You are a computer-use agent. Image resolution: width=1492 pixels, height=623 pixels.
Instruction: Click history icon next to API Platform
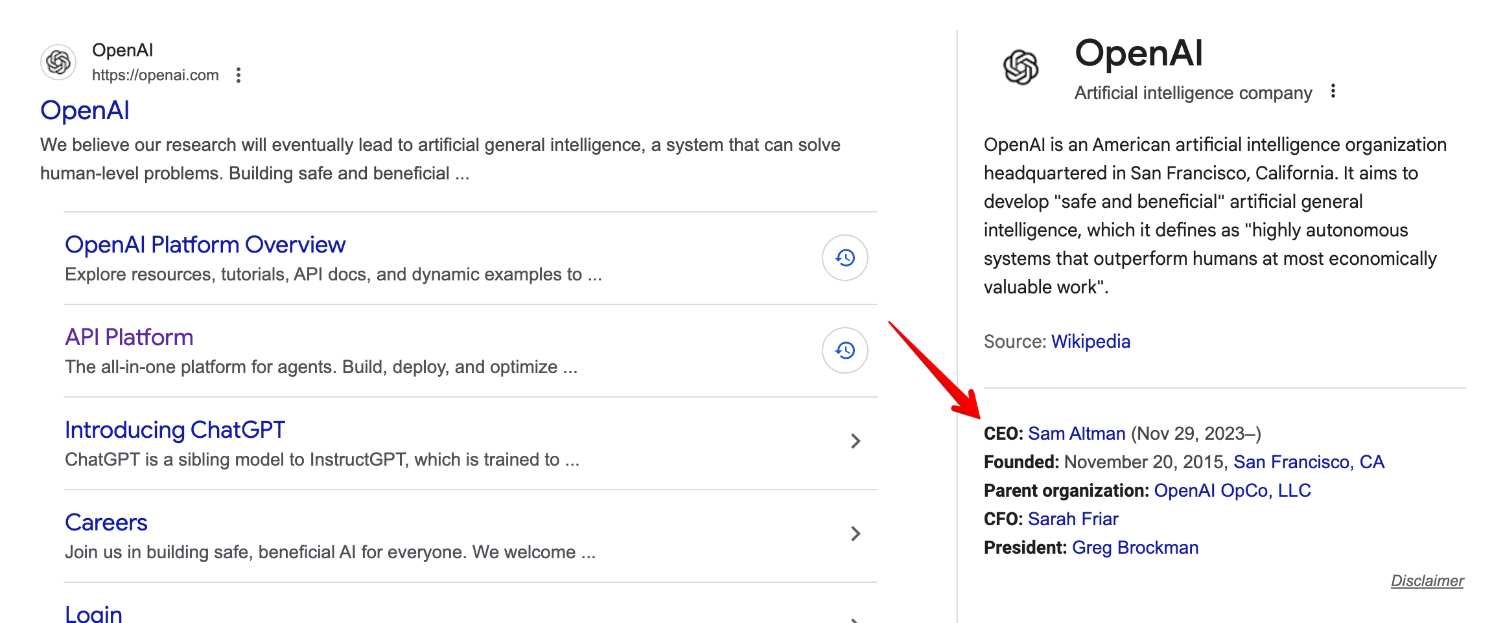tap(845, 350)
